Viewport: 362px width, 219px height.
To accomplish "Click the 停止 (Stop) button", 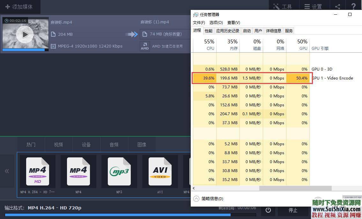I will pyautogui.click(x=292, y=210).
